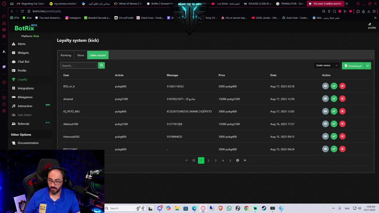Approve the Abboud180 pubg1500 sale
Screen dimensions: 379x213
[334, 124]
